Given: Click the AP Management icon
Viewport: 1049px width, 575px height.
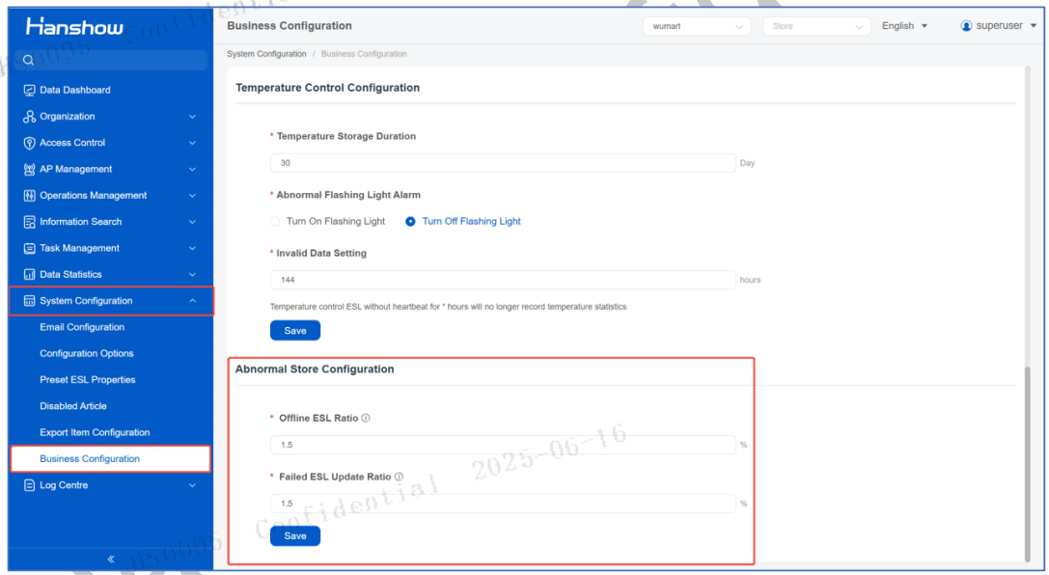Looking at the screenshot, I should [x=30, y=169].
